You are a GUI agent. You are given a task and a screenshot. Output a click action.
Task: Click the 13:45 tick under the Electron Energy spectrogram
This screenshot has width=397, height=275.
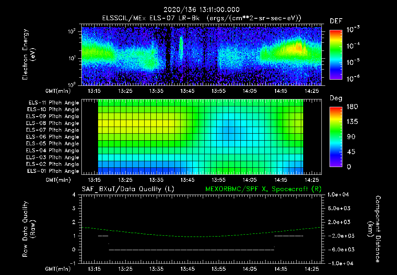[187, 91]
